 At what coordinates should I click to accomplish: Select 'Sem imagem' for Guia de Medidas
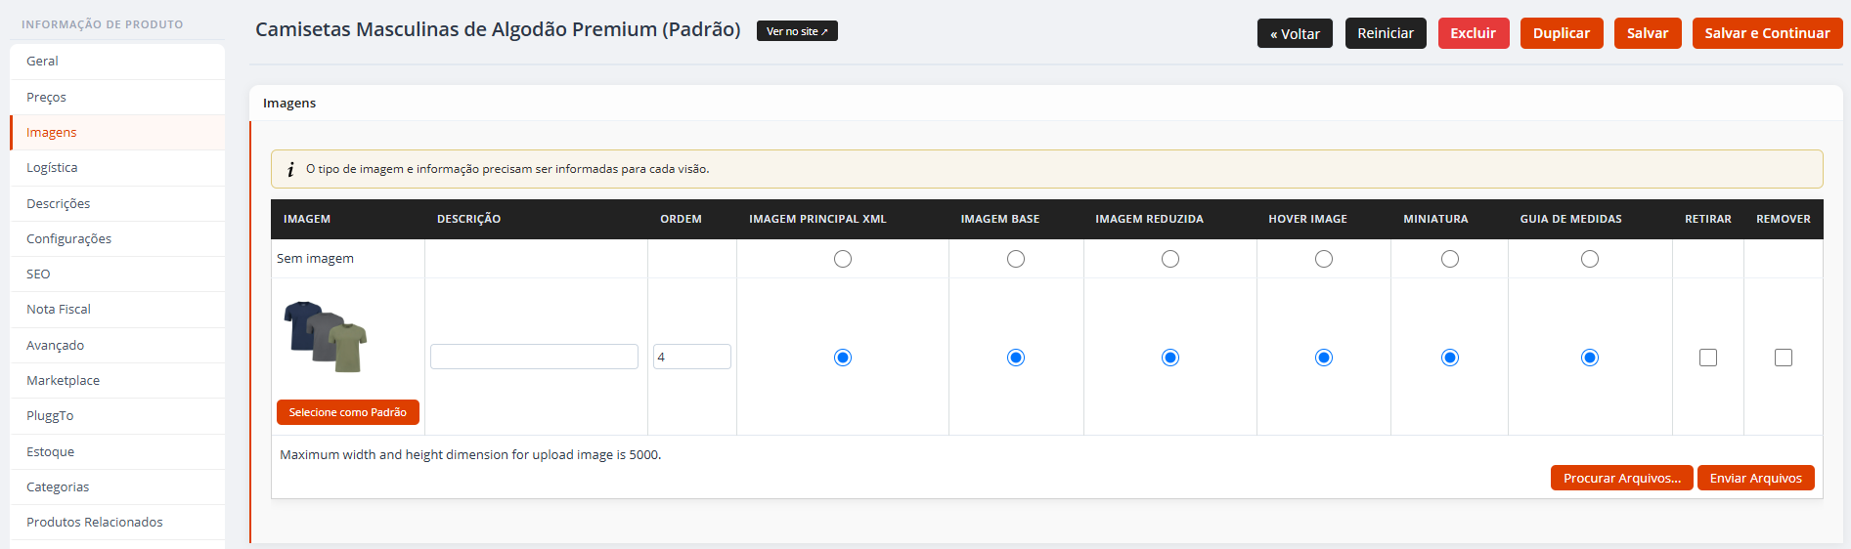tap(1590, 259)
